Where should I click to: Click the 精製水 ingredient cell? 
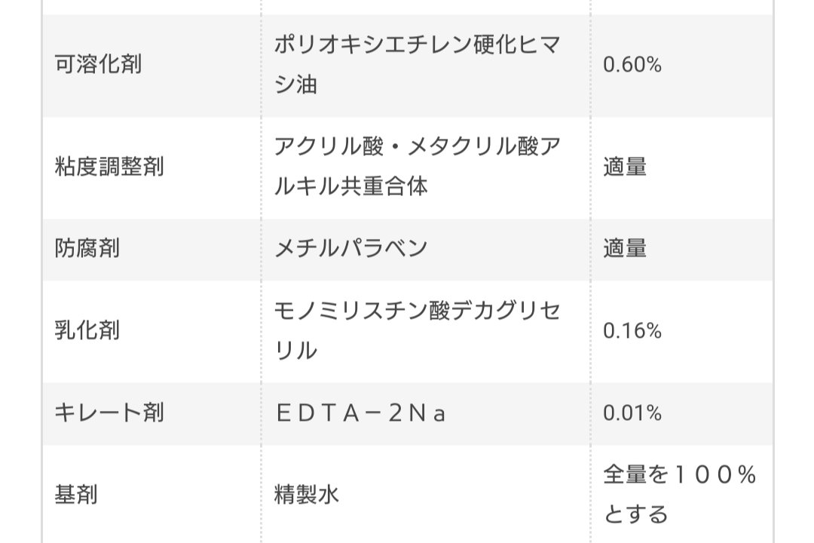pos(306,495)
